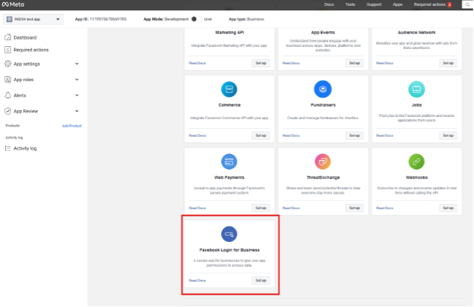This screenshot has height=307, width=474.
Task: Click the App roles badge icon
Action: tap(8, 80)
